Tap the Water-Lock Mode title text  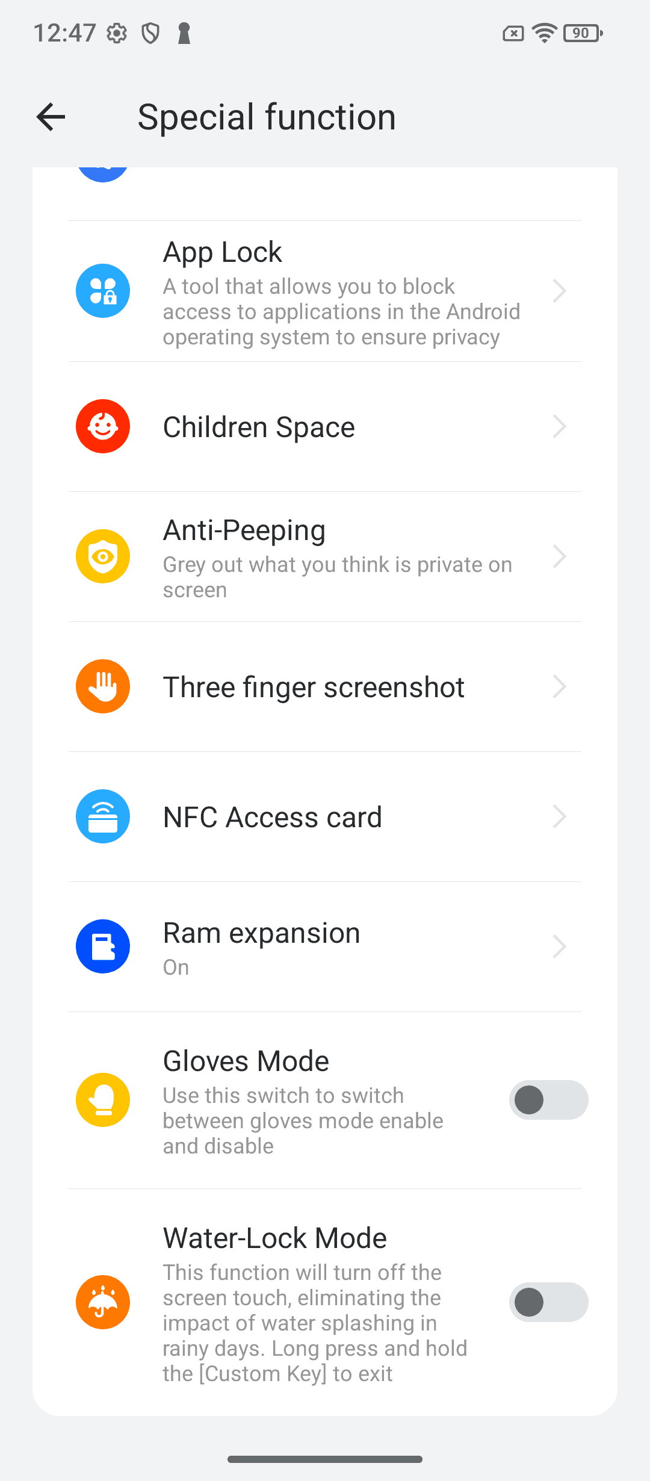pyautogui.click(x=275, y=1238)
